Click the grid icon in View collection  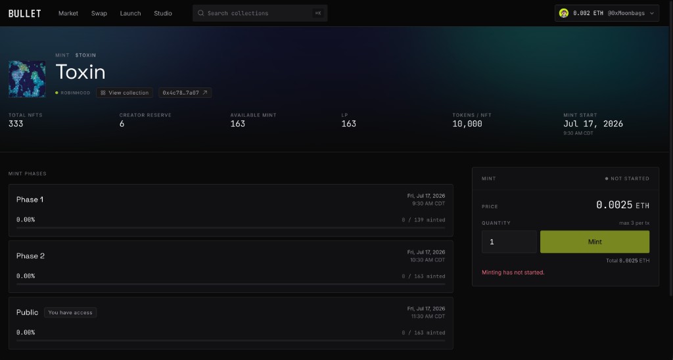click(103, 93)
